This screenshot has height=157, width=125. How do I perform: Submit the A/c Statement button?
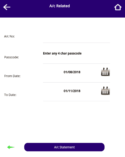tap(64, 147)
